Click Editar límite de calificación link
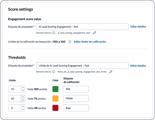The image size is (155, 120). tap(90, 42)
